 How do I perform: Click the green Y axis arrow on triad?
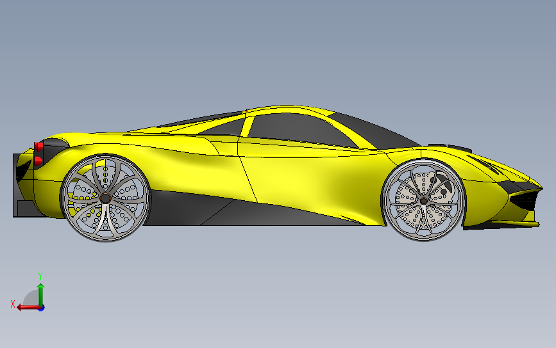[41, 294]
